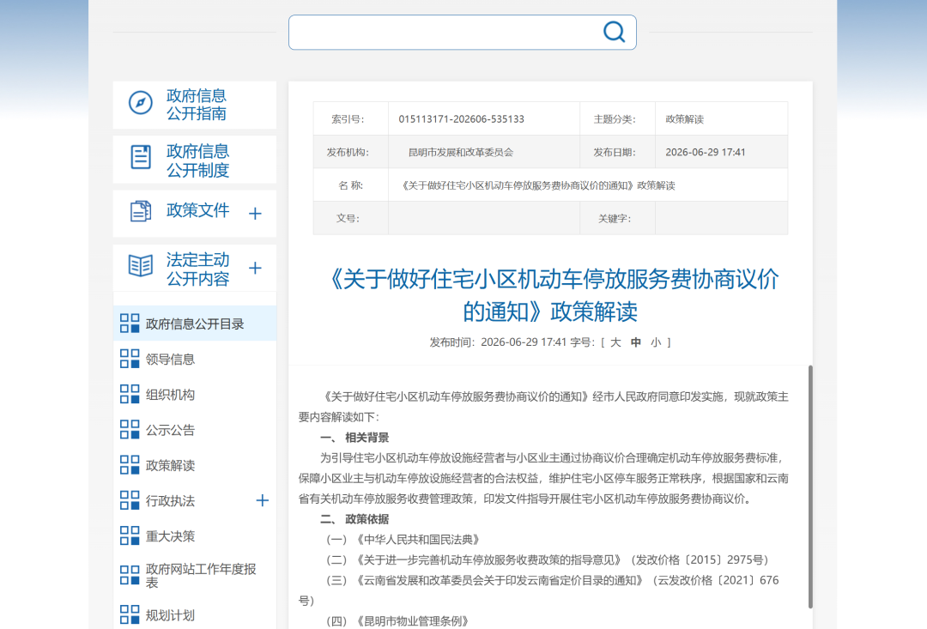The image size is (927, 629).
Task: Click 《昆明市物业管理条例》 list entry
Action: 397,621
